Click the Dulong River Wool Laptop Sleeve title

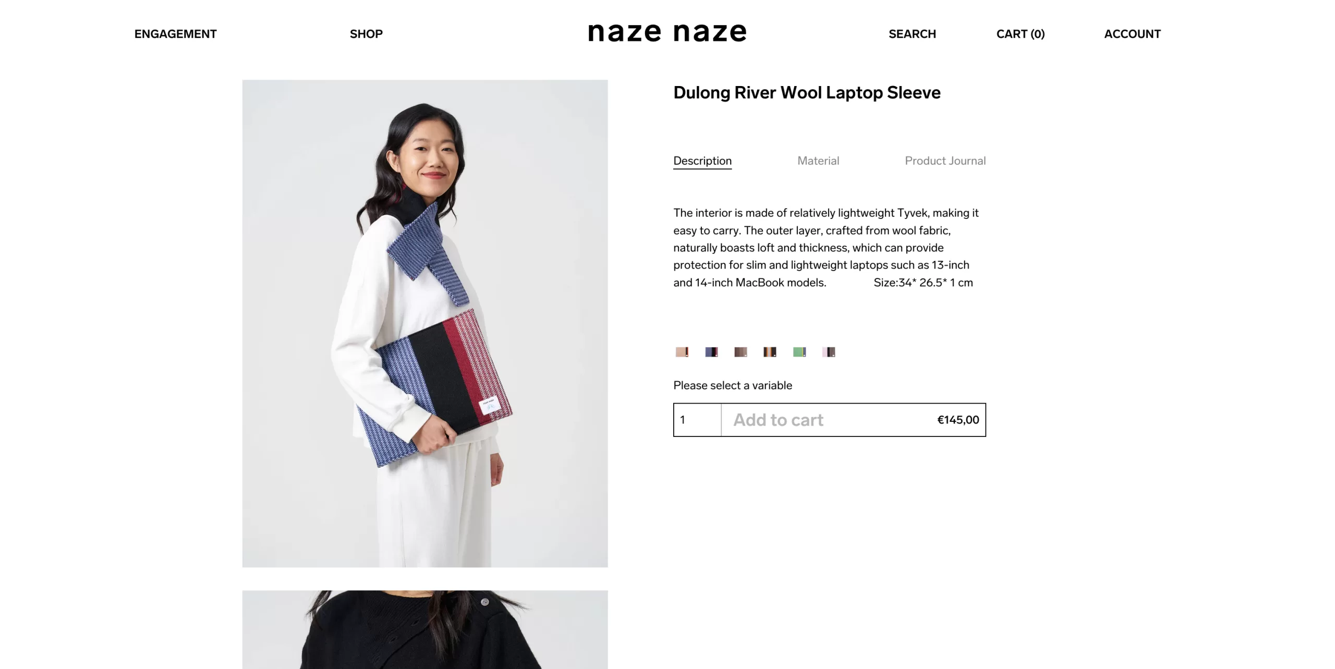tap(807, 93)
